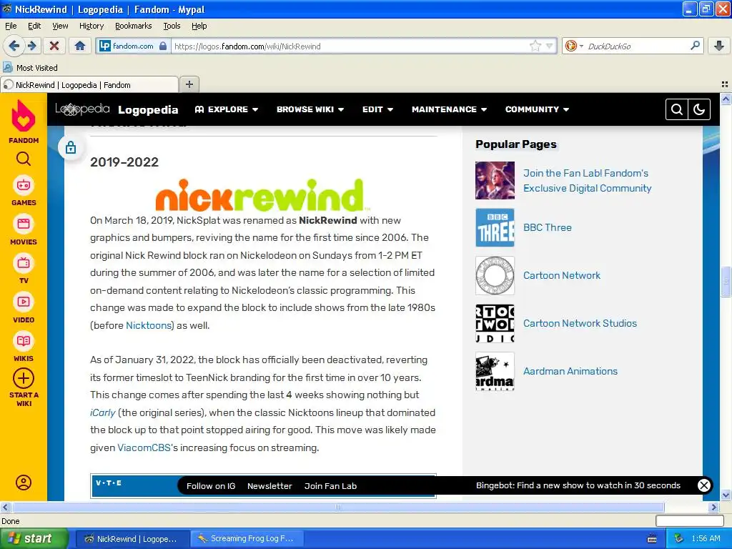Switch to Screaming Frog Log taskbar item
Image resolution: width=732 pixels, height=549 pixels.
247,539
